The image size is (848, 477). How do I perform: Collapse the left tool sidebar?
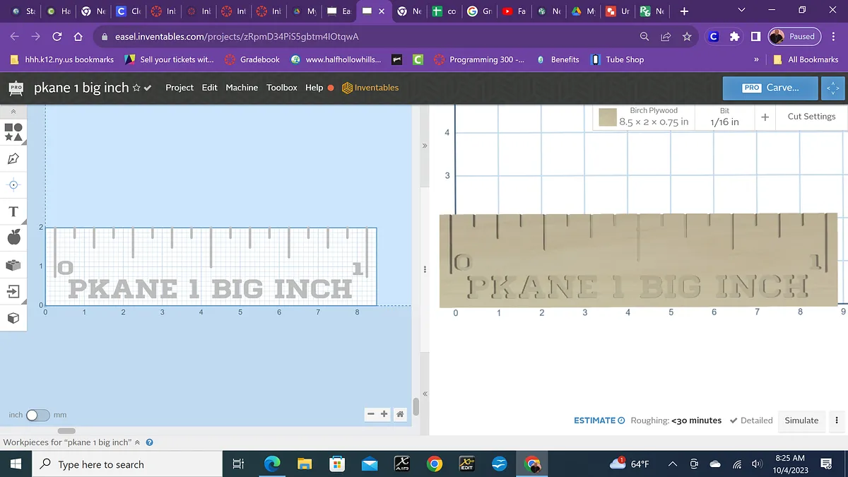coord(13,112)
